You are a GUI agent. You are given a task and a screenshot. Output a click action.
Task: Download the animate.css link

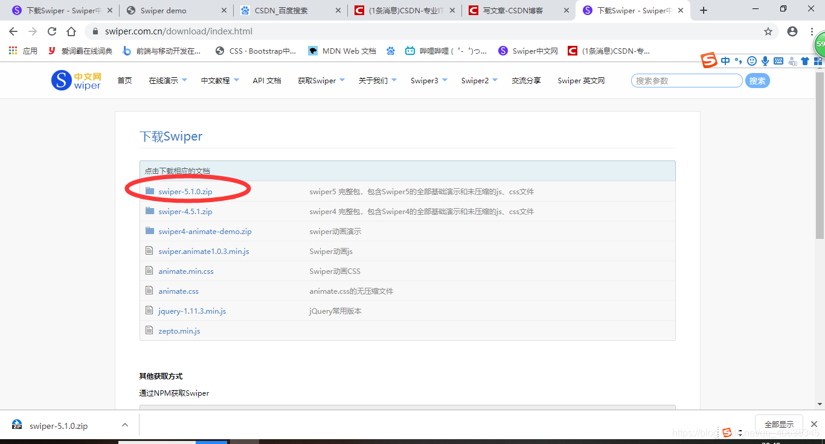tap(178, 291)
